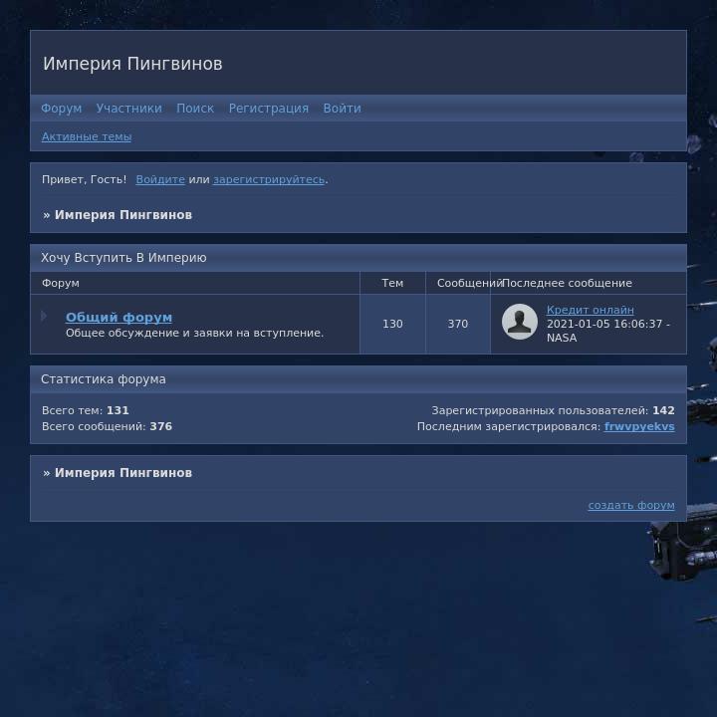Click the messages count 370
717x717 pixels.
(458, 325)
